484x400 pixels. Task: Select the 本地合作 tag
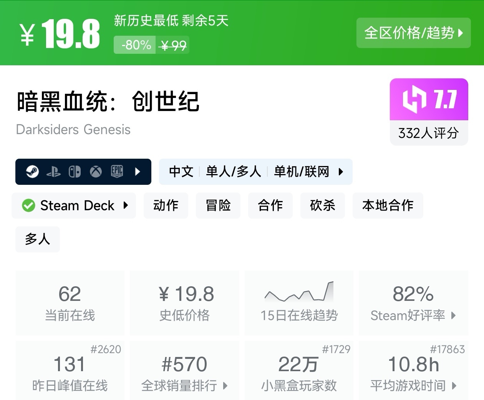388,206
